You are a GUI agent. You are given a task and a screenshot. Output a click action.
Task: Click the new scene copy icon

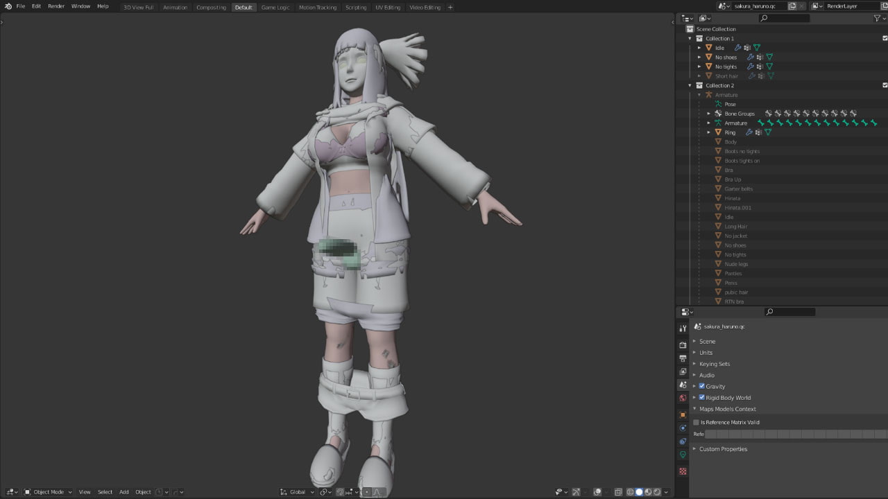792,6
